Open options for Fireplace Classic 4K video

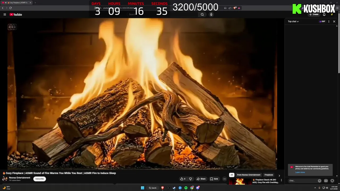(x=281, y=180)
